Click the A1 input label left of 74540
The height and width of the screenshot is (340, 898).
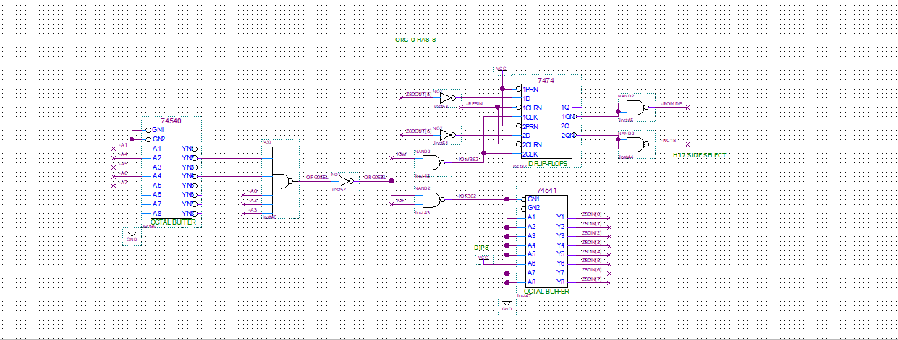(124, 145)
